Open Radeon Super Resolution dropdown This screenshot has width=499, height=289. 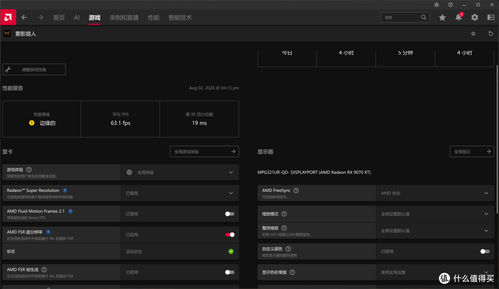[x=180, y=193]
